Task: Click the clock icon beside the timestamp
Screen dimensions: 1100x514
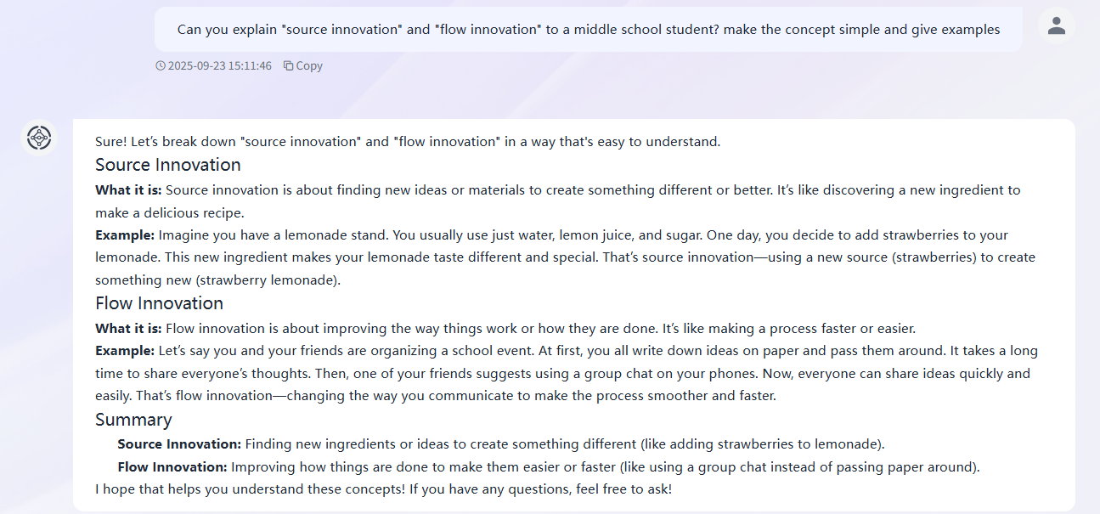Action: click(161, 65)
